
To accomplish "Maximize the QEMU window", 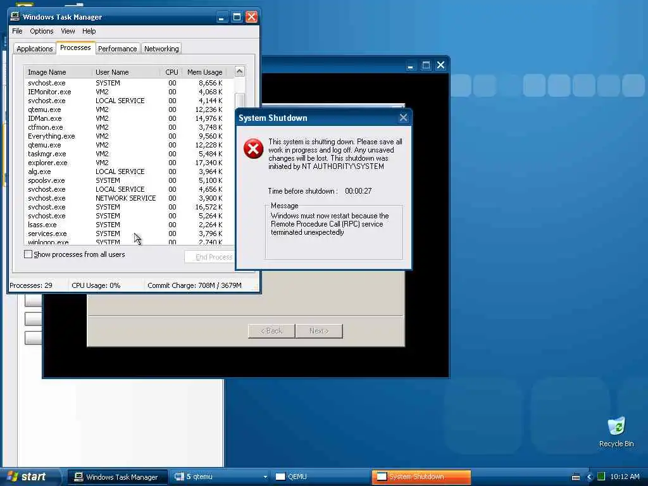I will [x=426, y=65].
